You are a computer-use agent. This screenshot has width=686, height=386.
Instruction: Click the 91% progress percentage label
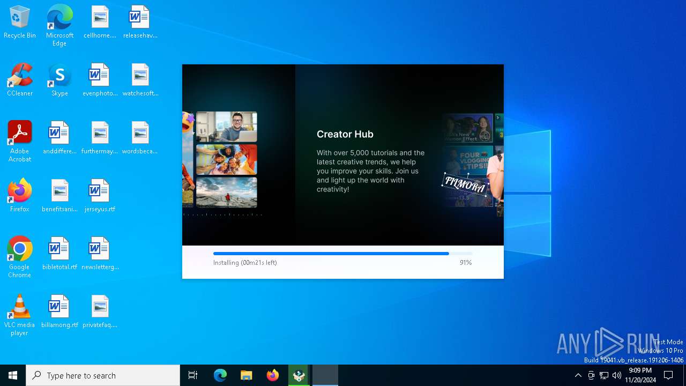point(466,263)
